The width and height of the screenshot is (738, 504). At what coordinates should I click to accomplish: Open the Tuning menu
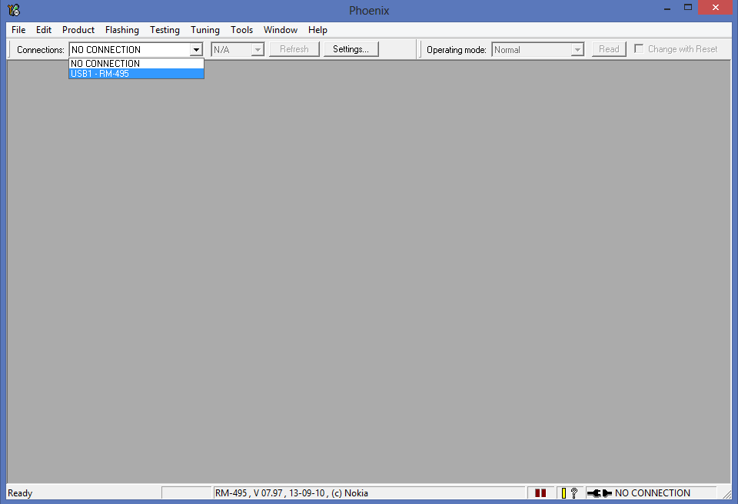[x=205, y=30]
